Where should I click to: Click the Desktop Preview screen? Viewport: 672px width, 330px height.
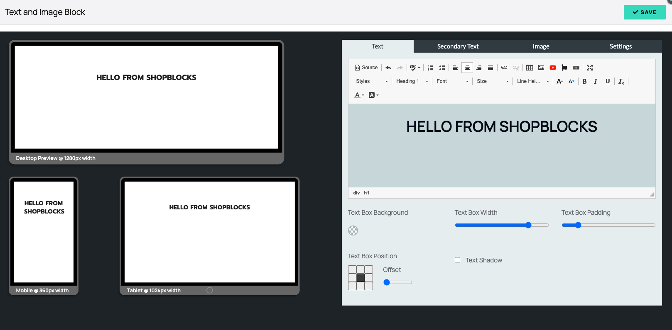[146, 97]
